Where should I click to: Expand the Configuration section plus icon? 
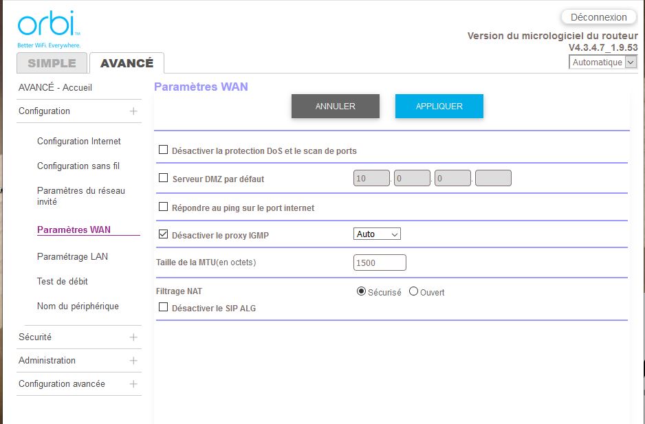[133, 111]
